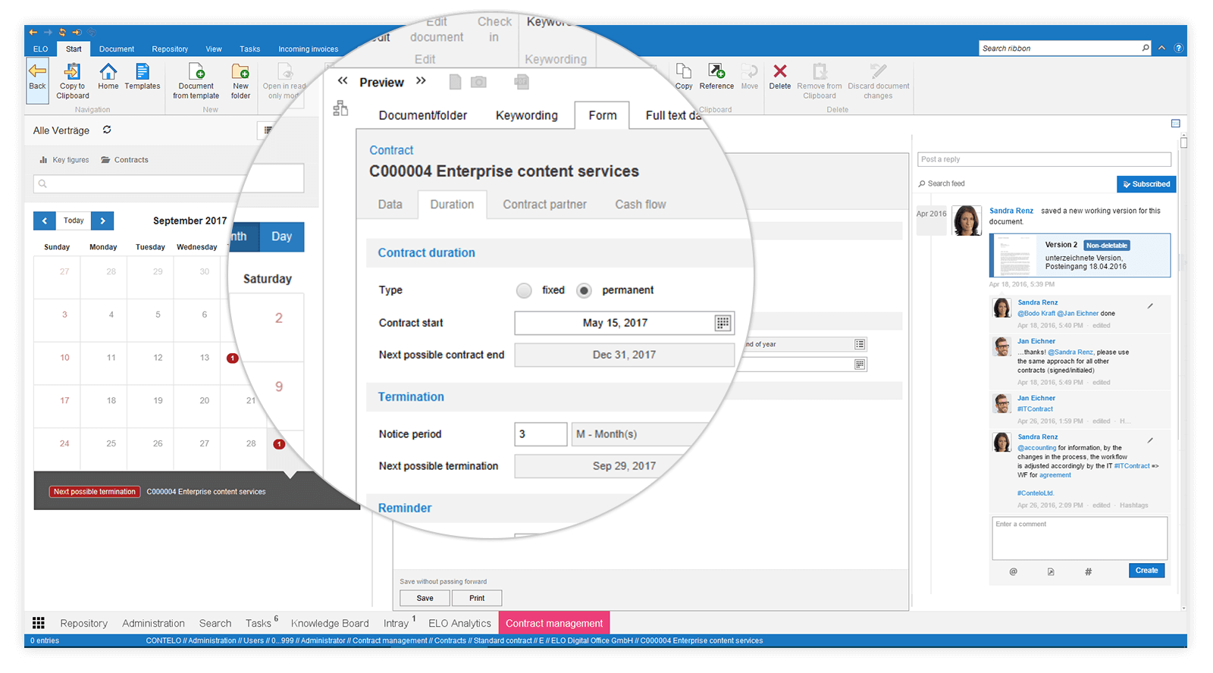Jump to Today in calendar
The height and width of the screenshot is (673, 1213).
pos(74,221)
